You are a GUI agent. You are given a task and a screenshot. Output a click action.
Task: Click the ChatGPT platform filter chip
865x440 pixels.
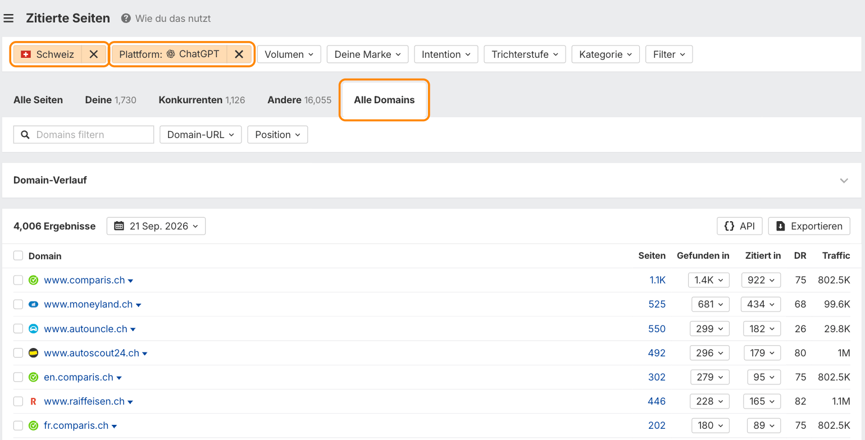[x=169, y=54]
